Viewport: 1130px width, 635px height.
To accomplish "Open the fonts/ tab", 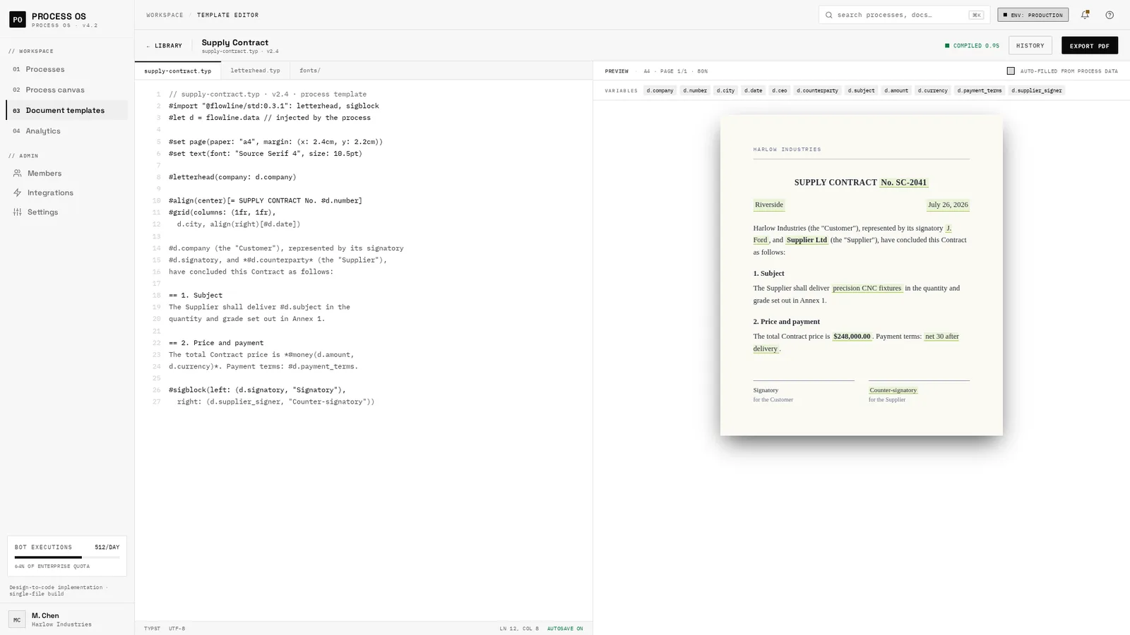I will point(309,71).
